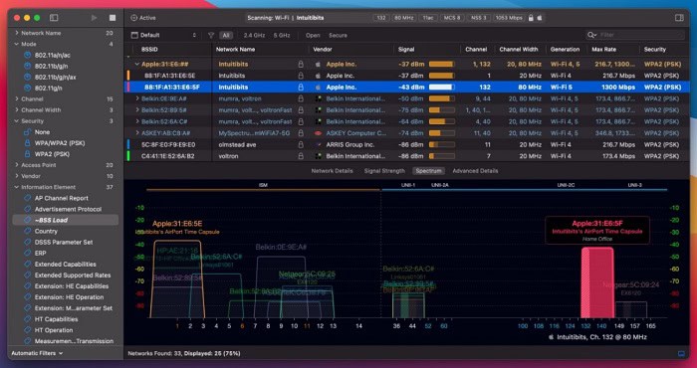Viewport: 697px width, 368px height.
Task: Collapse the Security sidebar section
Action: pyautogui.click(x=17, y=120)
